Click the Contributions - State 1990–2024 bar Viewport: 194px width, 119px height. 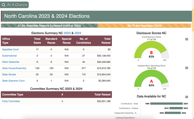tap(166, 104)
